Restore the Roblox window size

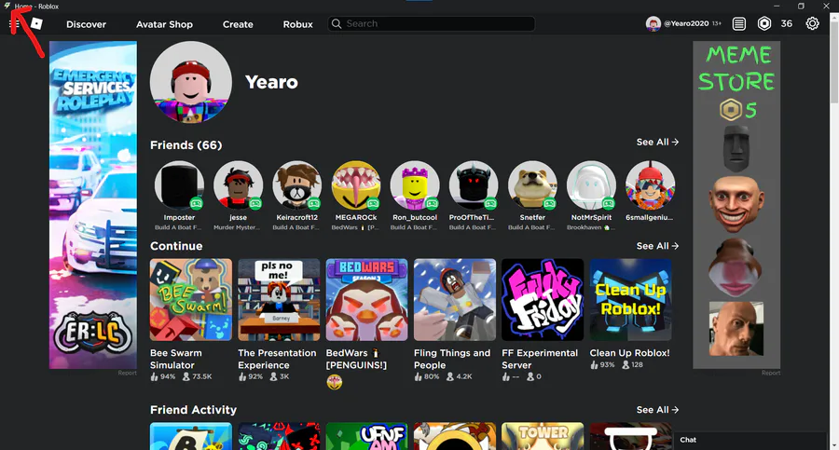[801, 6]
